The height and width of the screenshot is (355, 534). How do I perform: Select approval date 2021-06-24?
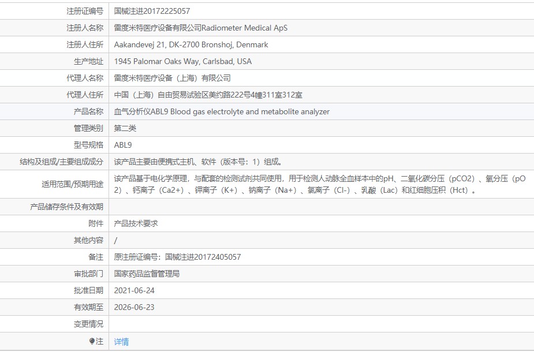click(134, 290)
